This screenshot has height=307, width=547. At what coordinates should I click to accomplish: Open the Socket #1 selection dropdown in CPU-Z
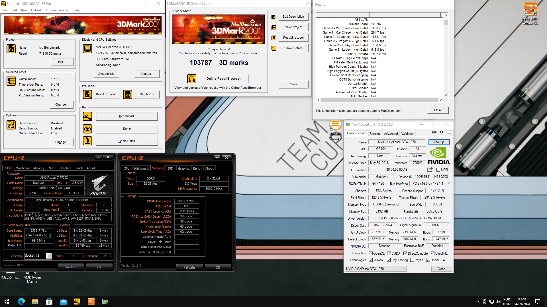click(48, 256)
